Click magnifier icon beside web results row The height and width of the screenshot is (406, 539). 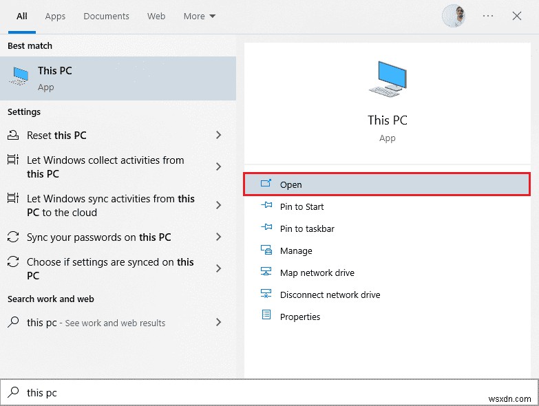click(x=13, y=322)
